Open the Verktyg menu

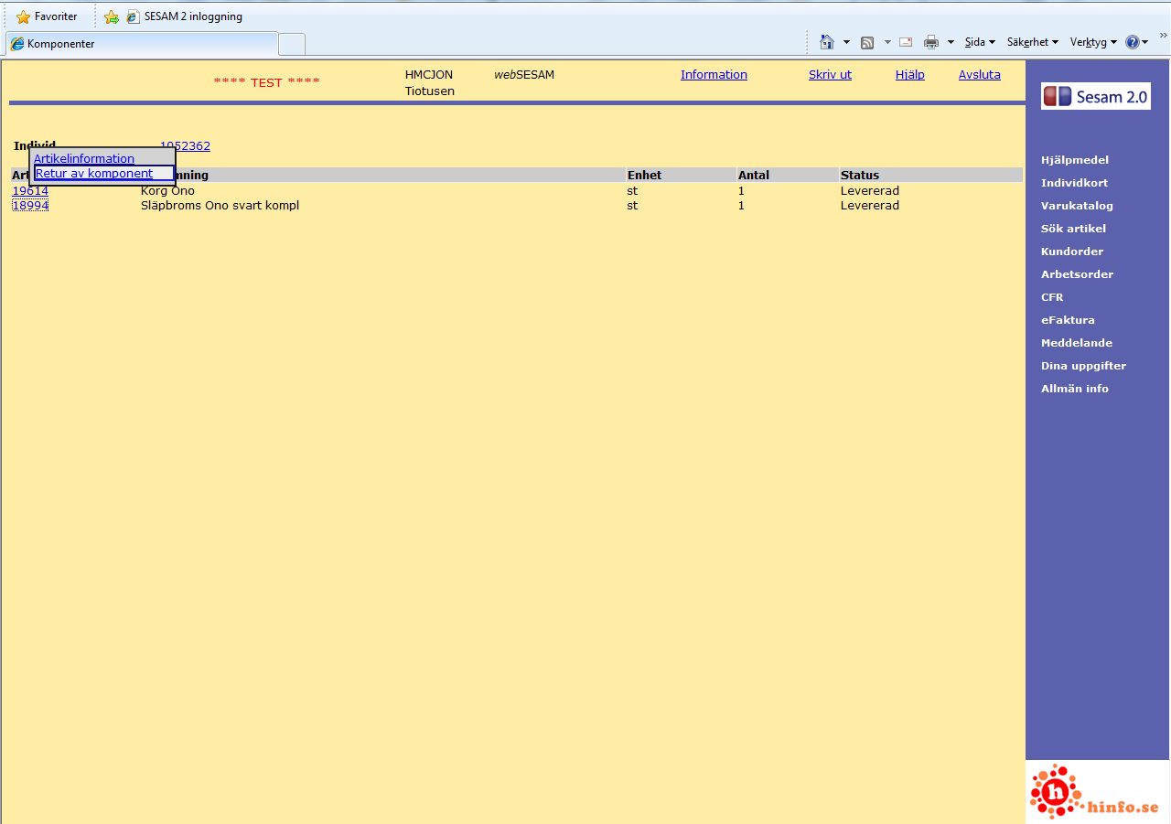[1093, 42]
